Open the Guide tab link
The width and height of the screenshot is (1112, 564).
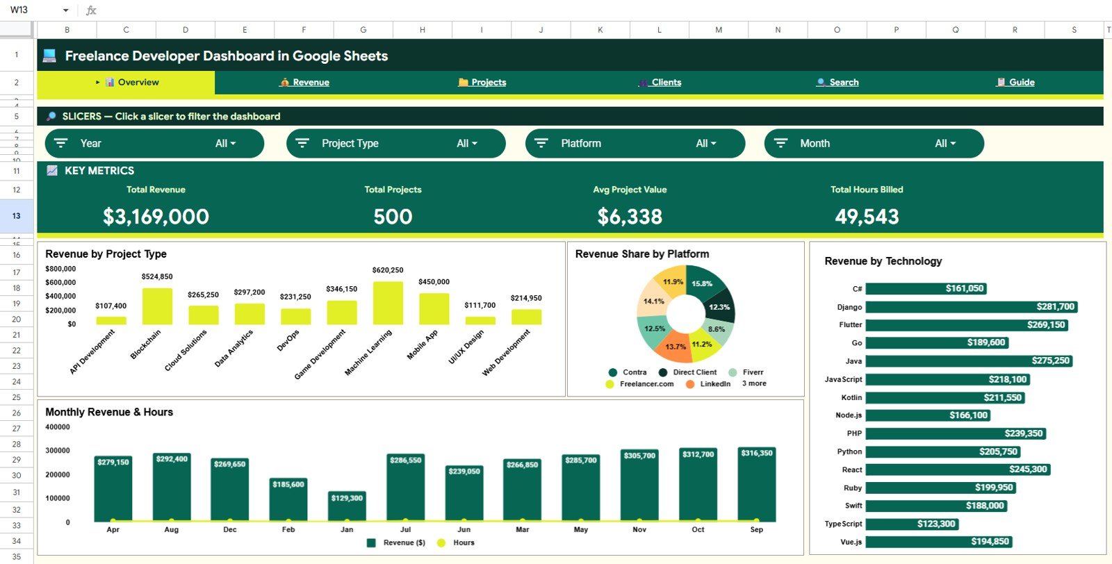pyautogui.click(x=1022, y=82)
